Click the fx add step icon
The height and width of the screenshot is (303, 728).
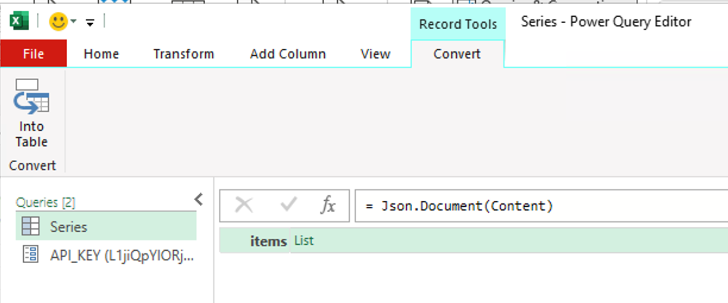(x=328, y=206)
